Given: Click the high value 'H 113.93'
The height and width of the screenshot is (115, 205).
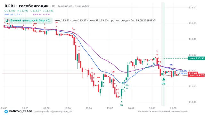Looking at the screenshot, I should pyautogui.click(x=23, y=11).
